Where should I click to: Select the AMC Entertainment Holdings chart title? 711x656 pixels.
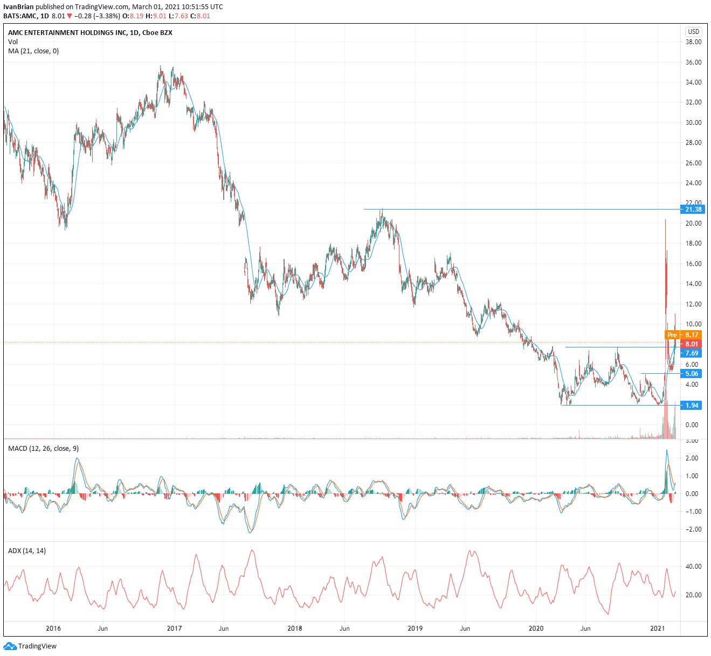pyautogui.click(x=90, y=33)
